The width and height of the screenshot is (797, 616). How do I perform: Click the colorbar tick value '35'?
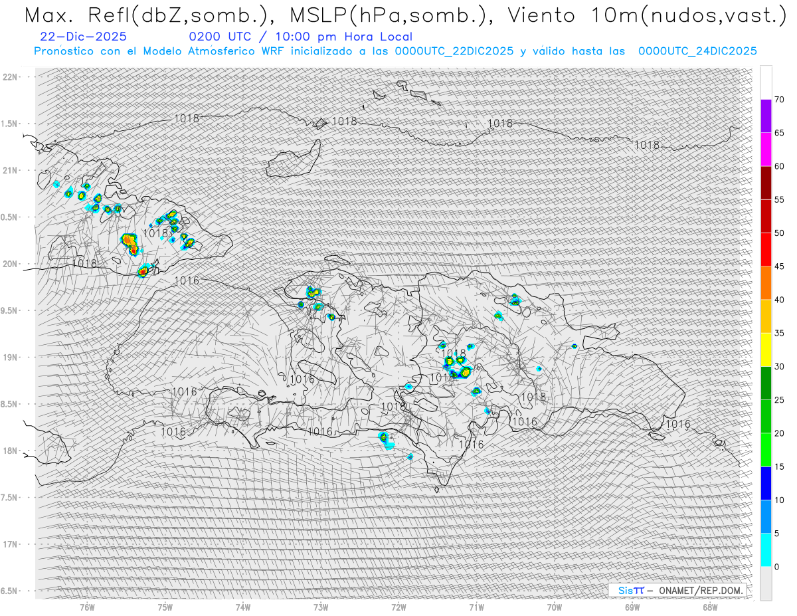(779, 333)
